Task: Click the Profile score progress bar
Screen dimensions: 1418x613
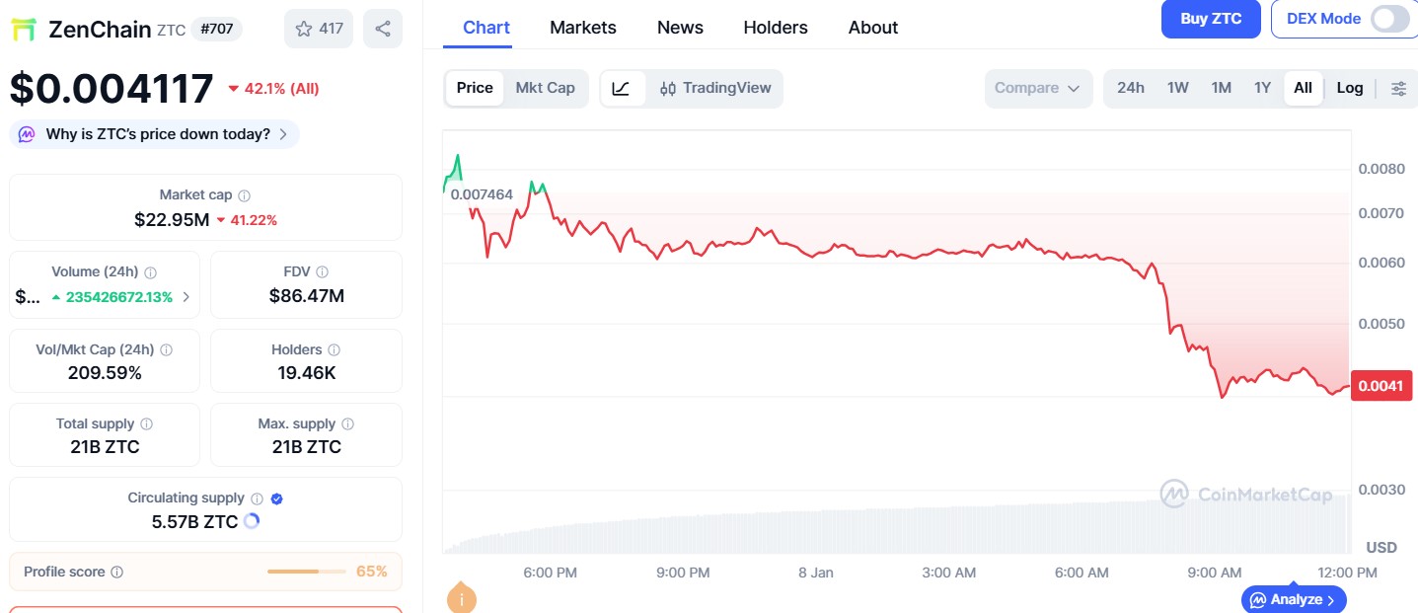Action: click(x=306, y=572)
